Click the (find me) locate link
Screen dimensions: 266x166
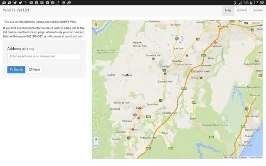pyautogui.click(x=28, y=49)
